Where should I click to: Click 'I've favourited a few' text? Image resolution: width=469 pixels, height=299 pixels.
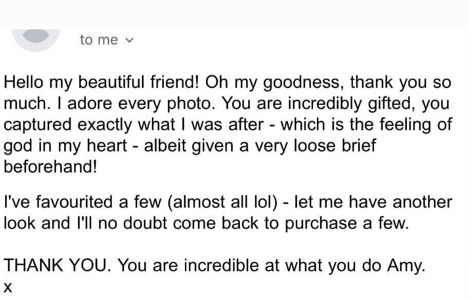(83, 202)
